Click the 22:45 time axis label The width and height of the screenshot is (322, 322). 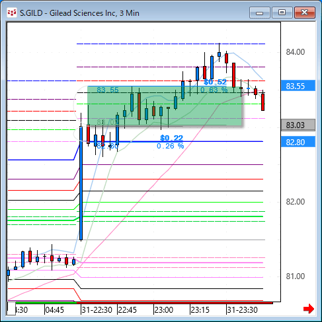click(x=128, y=310)
